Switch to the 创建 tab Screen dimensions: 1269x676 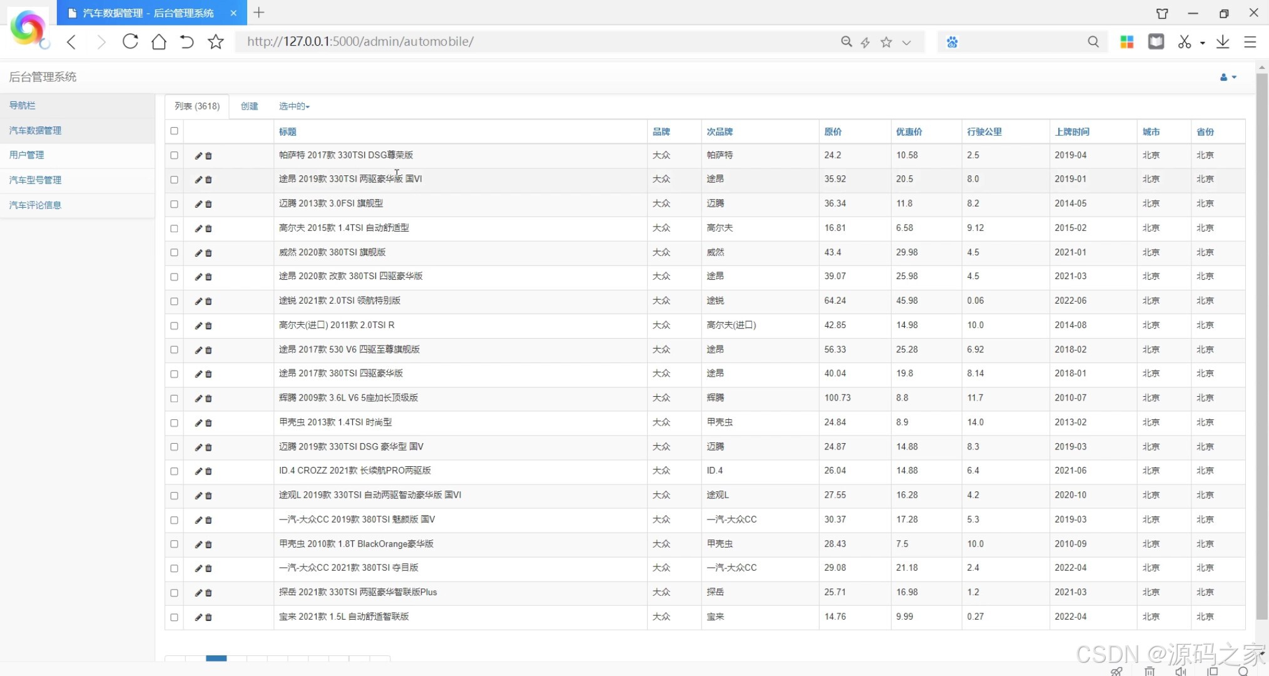pyautogui.click(x=249, y=106)
